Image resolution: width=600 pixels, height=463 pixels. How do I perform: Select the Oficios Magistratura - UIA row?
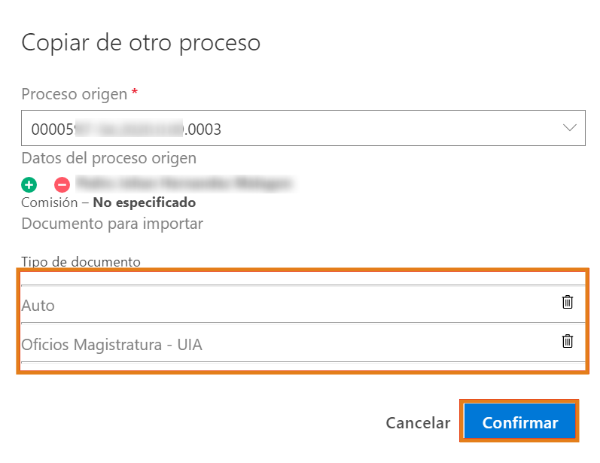coord(286,344)
